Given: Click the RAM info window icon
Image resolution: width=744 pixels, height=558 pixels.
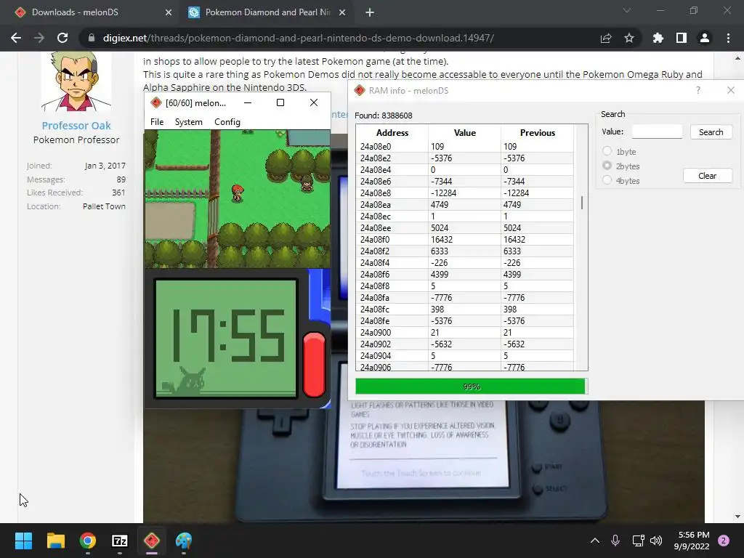Looking at the screenshot, I should 360,90.
